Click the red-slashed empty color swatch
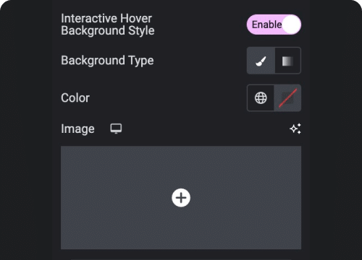 pyautogui.click(x=287, y=98)
